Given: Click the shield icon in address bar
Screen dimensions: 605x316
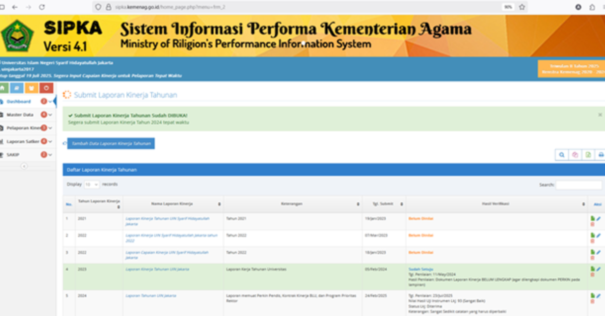Looking at the screenshot, I should [x=98, y=7].
